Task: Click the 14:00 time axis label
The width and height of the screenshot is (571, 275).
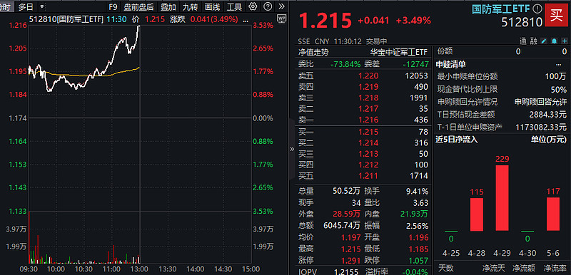Action: [x=196, y=269]
